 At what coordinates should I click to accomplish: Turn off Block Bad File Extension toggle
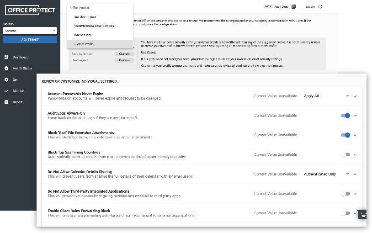pos(345,135)
